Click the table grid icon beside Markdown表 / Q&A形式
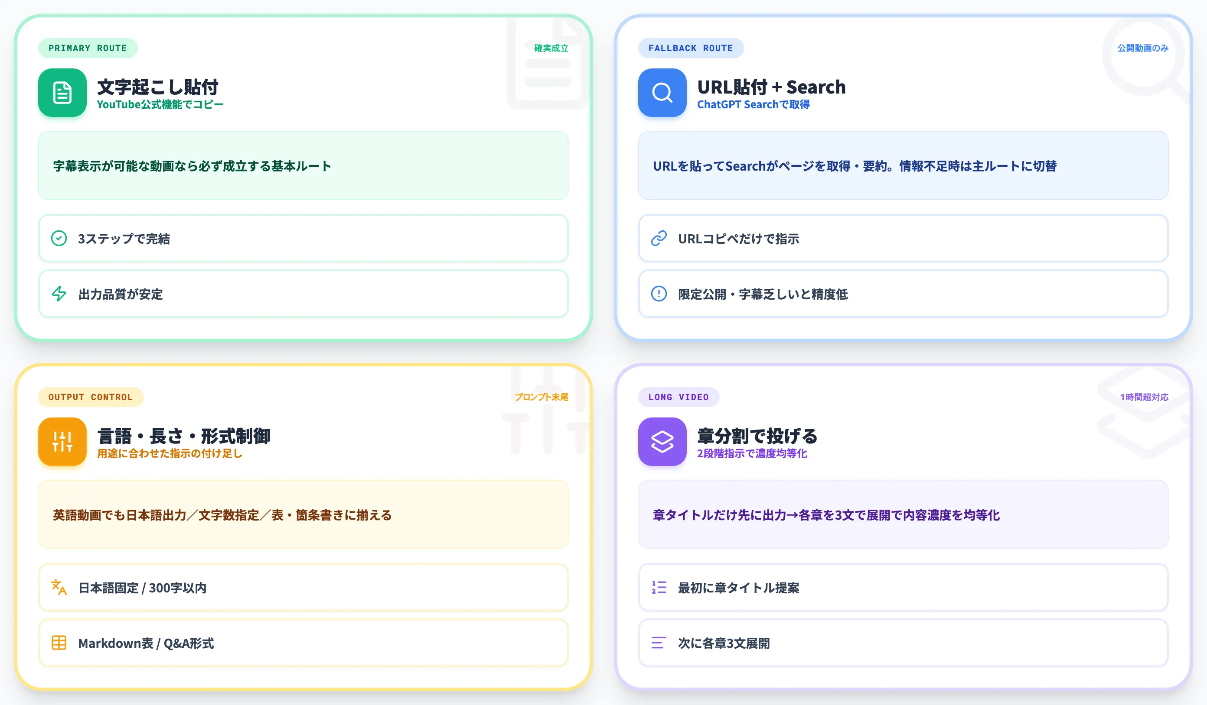The image size is (1207, 705). 59,643
